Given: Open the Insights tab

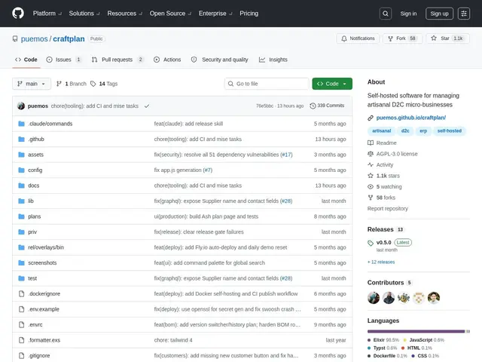Looking at the screenshot, I should 273,60.
